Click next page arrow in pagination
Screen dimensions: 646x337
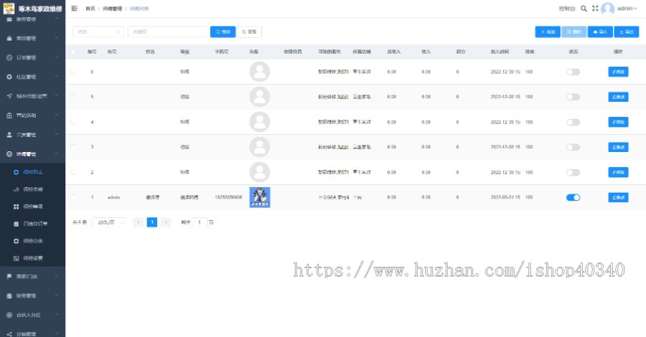click(166, 222)
